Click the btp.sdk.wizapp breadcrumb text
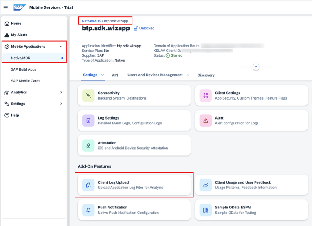This screenshot has height=226, width=312. [116, 21]
